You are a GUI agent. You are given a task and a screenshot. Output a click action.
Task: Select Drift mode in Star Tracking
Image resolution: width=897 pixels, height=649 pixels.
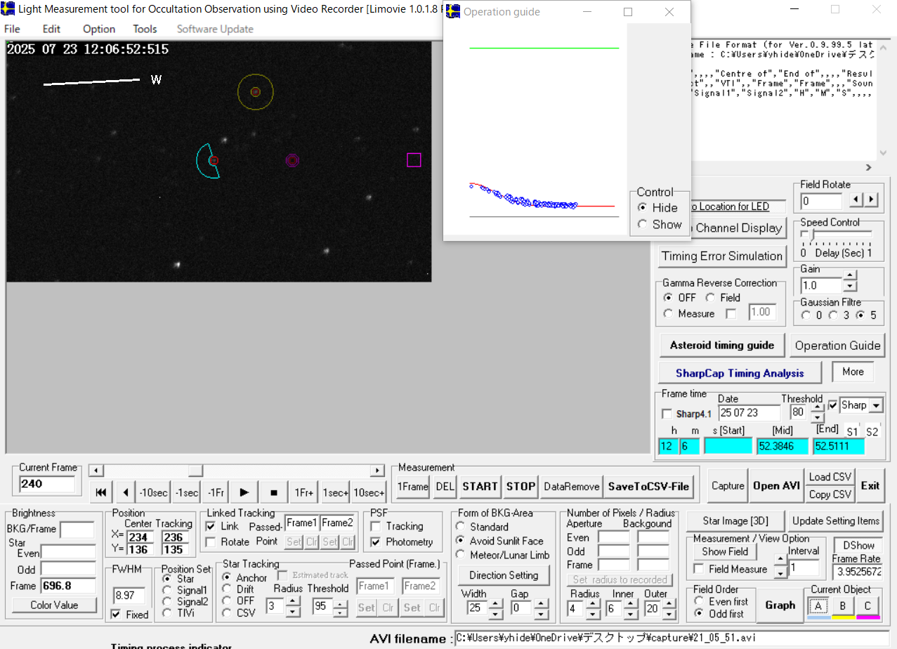[x=227, y=589]
